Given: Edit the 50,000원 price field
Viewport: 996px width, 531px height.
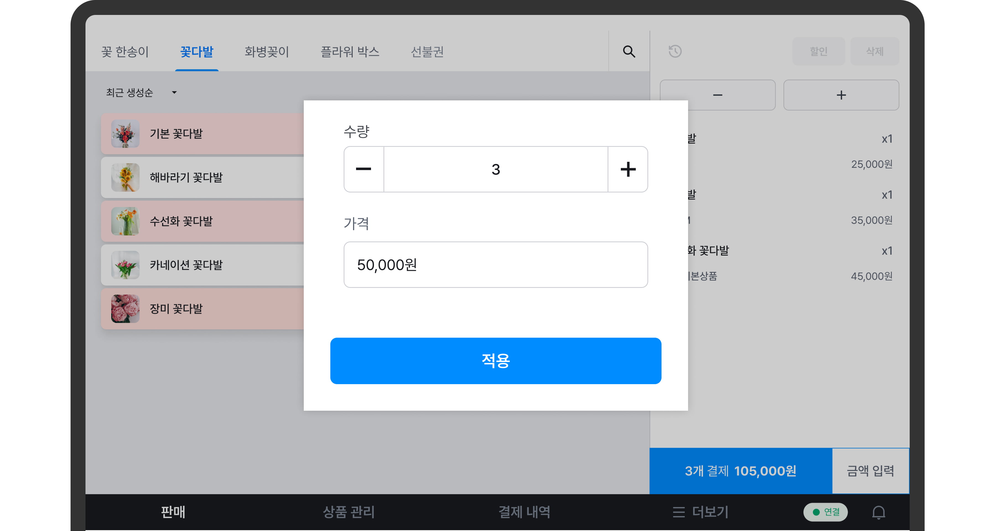Looking at the screenshot, I should click(496, 265).
